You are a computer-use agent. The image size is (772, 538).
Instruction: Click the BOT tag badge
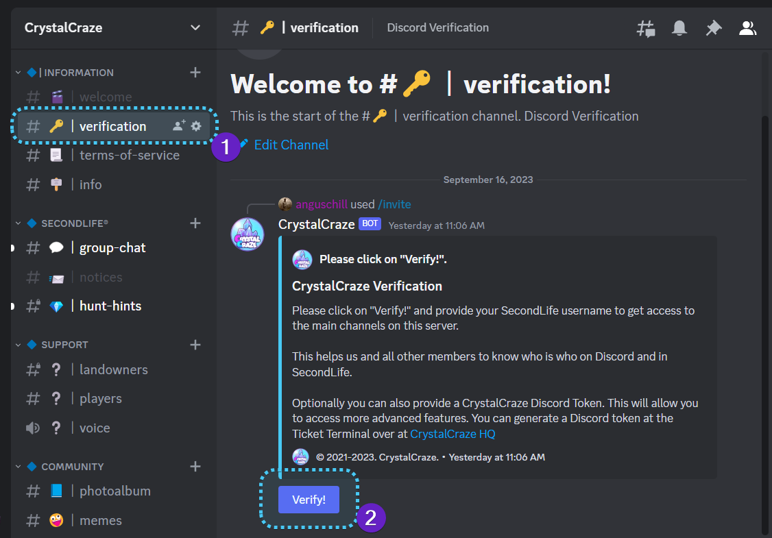pyautogui.click(x=370, y=223)
